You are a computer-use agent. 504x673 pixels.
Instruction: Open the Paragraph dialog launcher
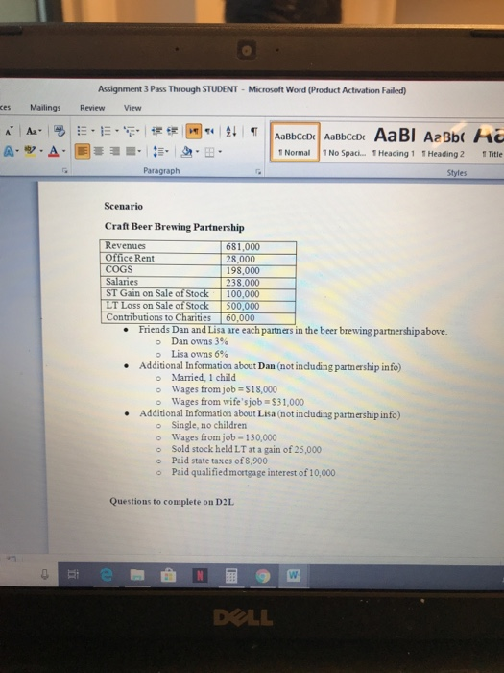coord(258,172)
